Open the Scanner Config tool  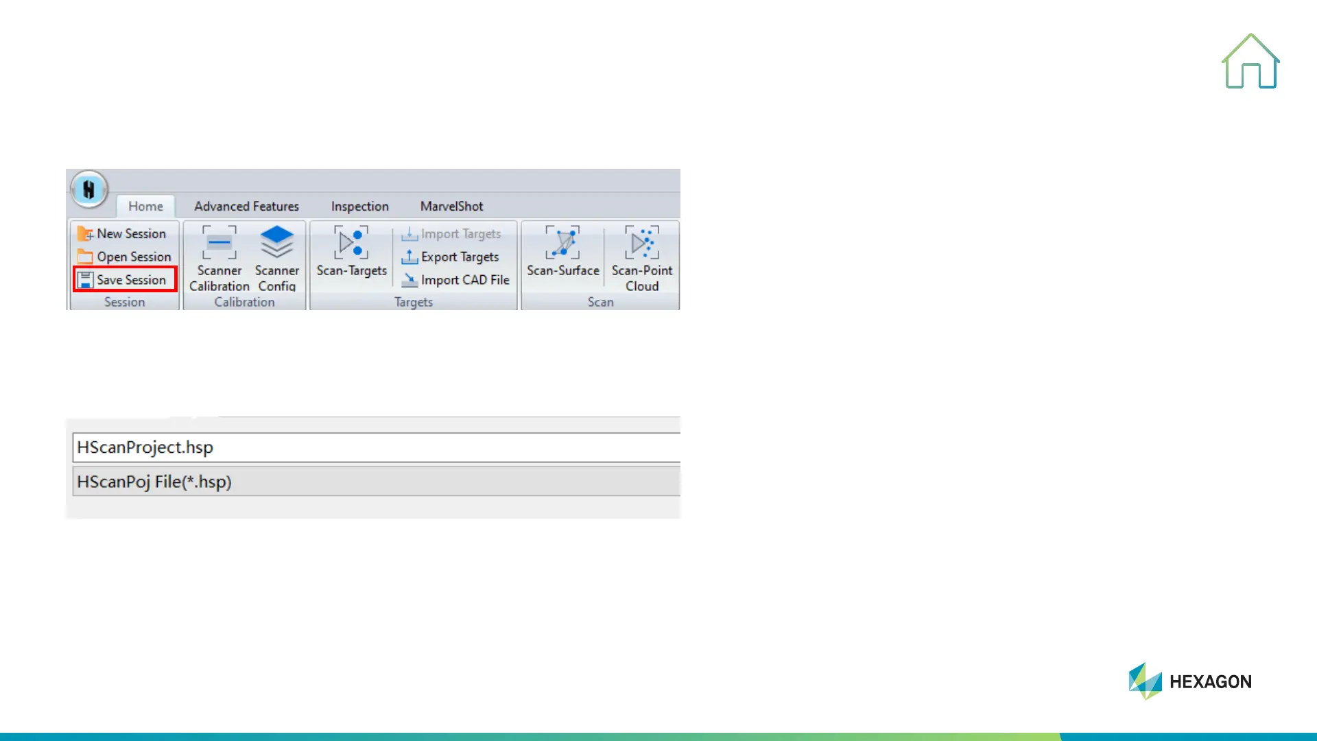(277, 259)
